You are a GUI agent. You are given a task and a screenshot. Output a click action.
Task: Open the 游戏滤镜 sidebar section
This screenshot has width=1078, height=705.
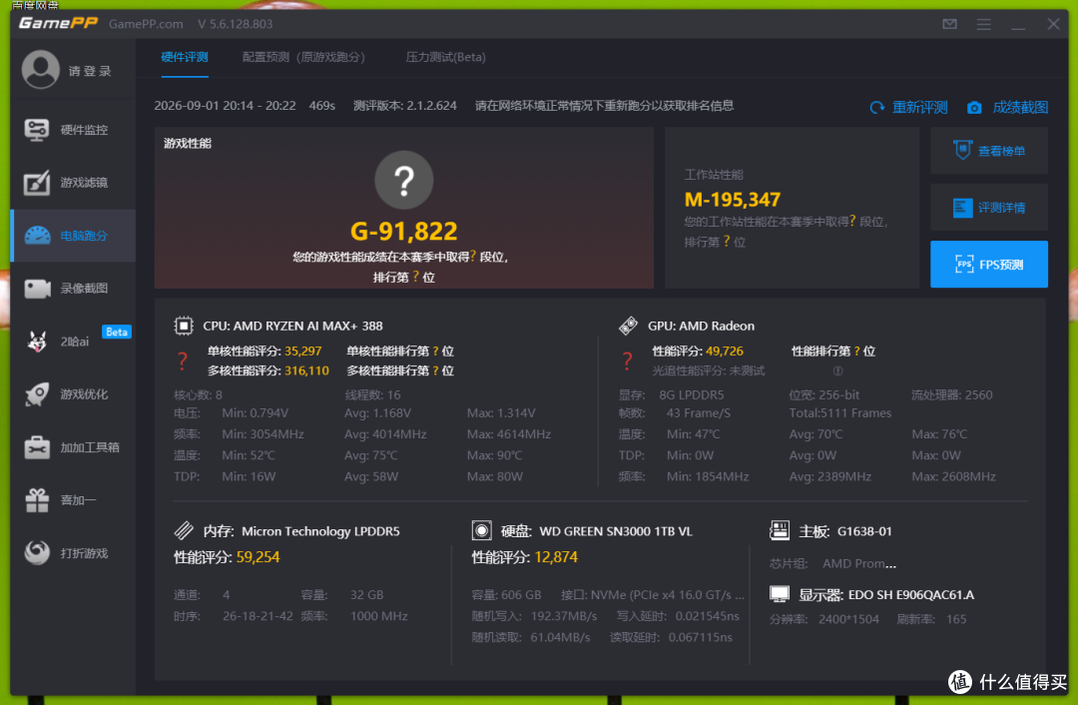73,183
